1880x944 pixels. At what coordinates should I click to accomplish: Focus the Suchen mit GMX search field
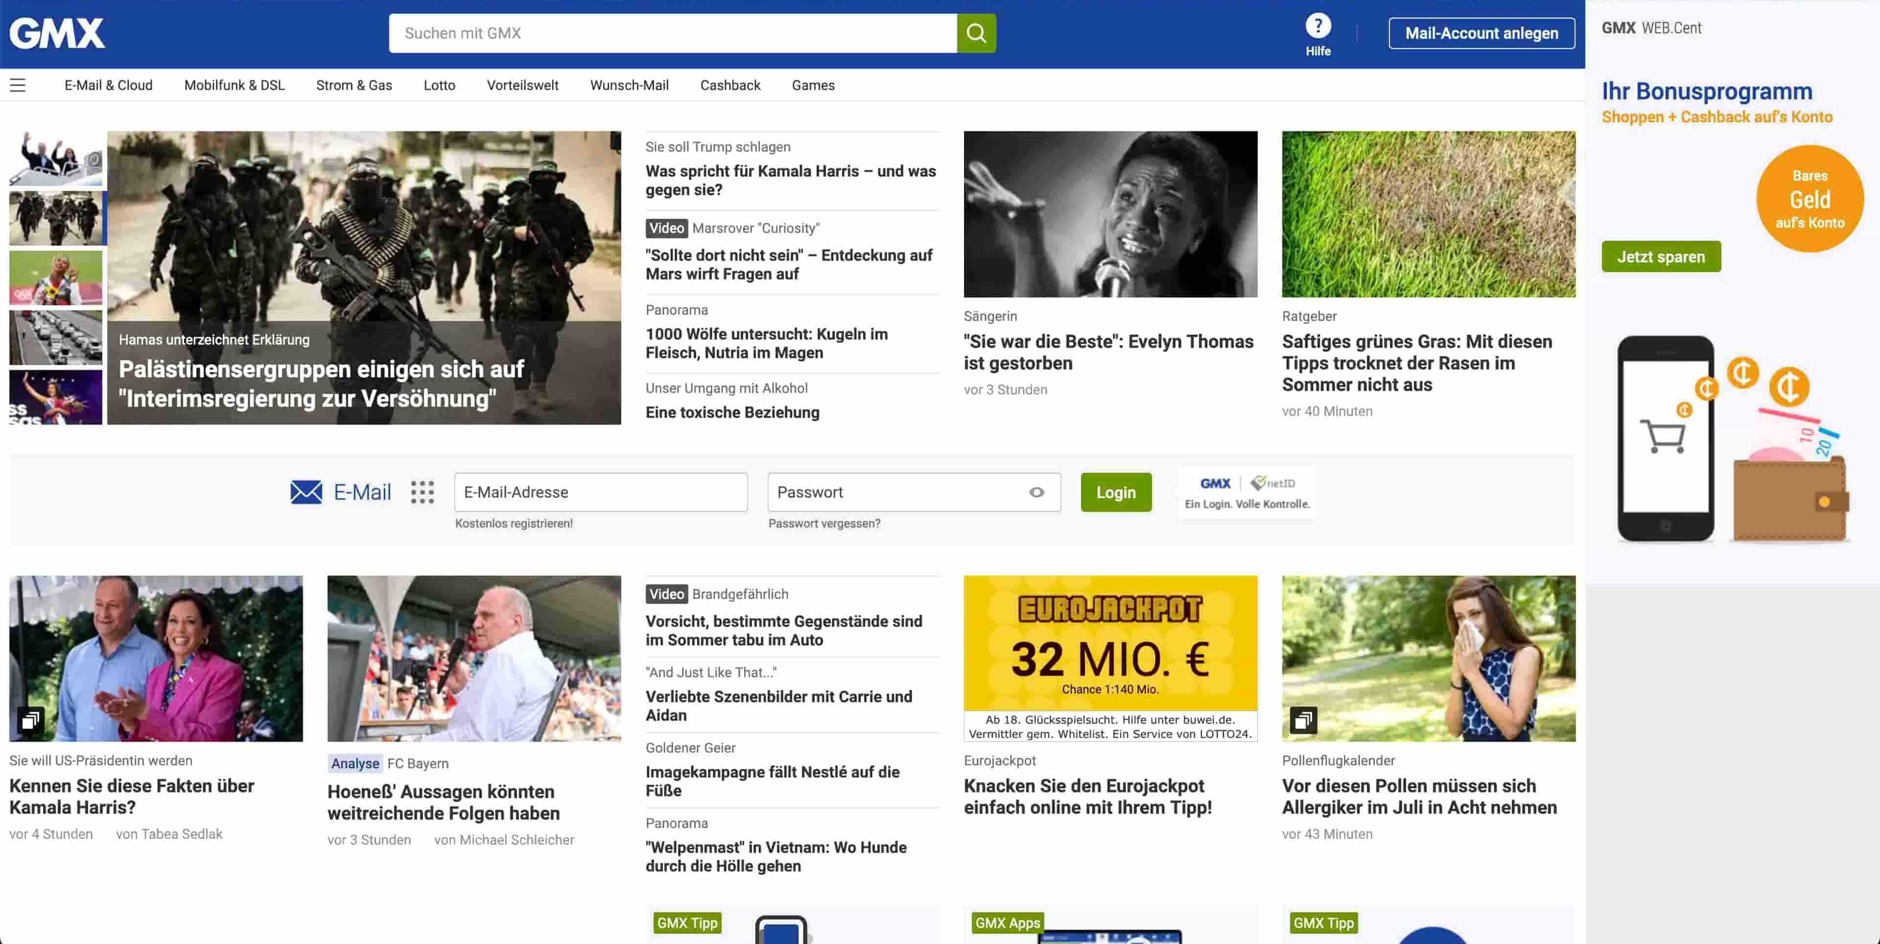click(673, 33)
